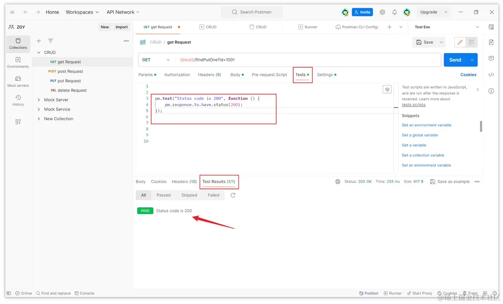Click Get a global variable snippet
This screenshot has height=304, width=503.
coord(420,135)
